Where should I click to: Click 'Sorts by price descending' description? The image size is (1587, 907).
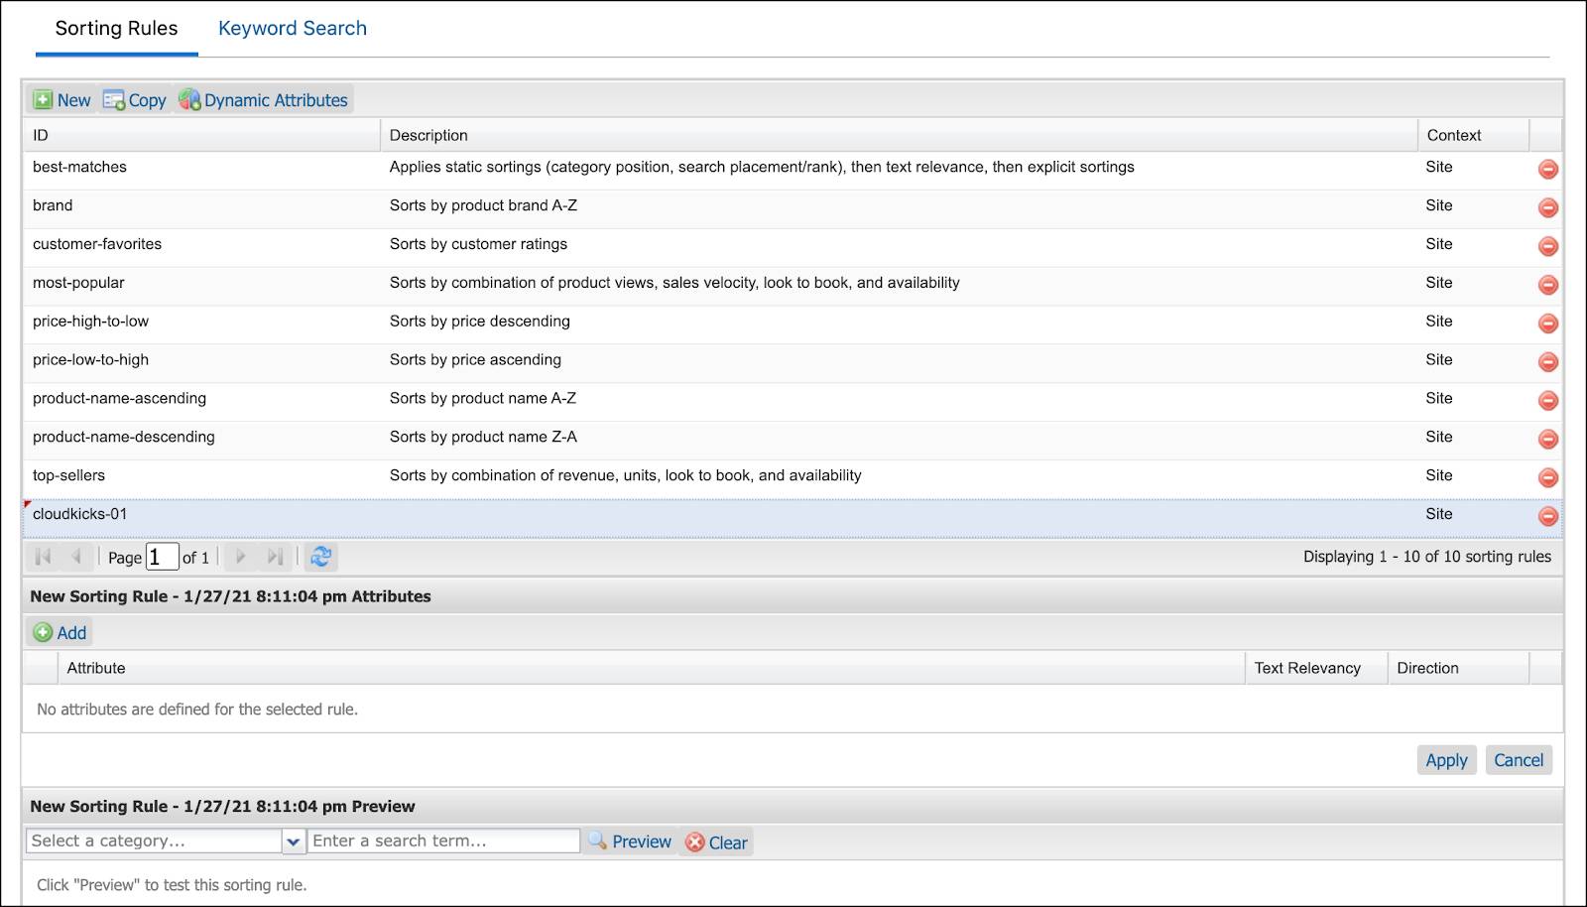point(480,322)
